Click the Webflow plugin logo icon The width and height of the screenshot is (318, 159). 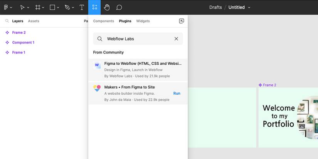click(97, 65)
